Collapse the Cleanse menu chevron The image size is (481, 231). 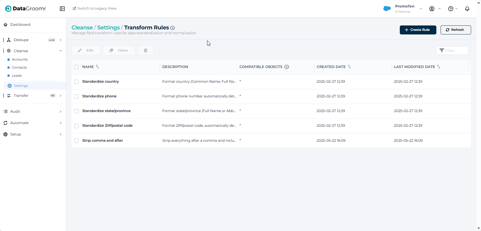[x=61, y=51]
